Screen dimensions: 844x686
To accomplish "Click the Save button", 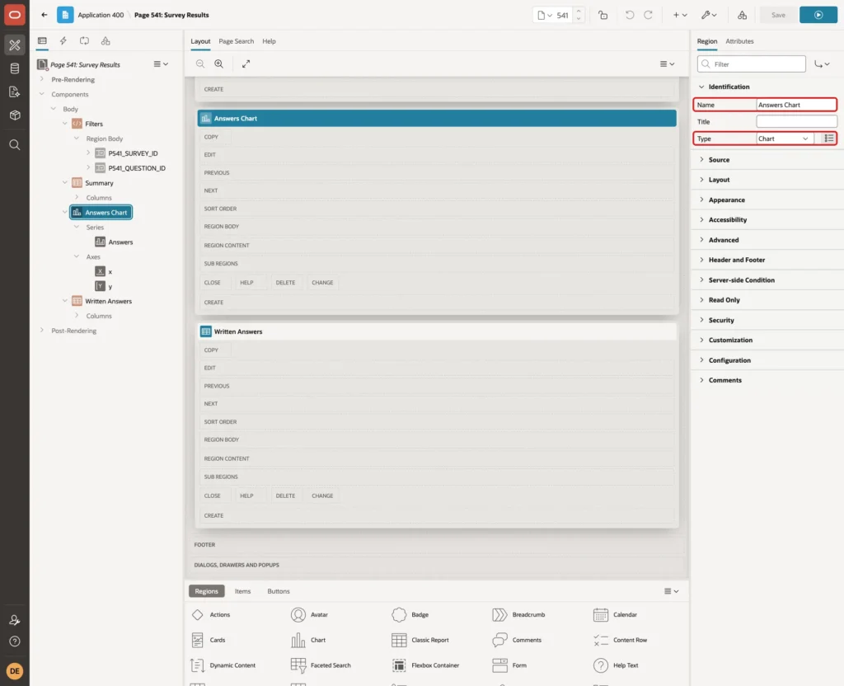I will (x=778, y=15).
